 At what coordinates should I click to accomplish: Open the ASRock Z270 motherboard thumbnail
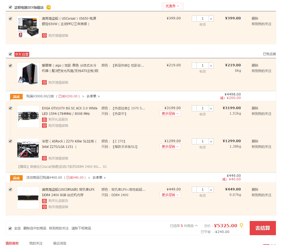click(28, 150)
